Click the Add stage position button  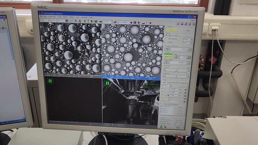pyautogui.click(x=180, y=107)
